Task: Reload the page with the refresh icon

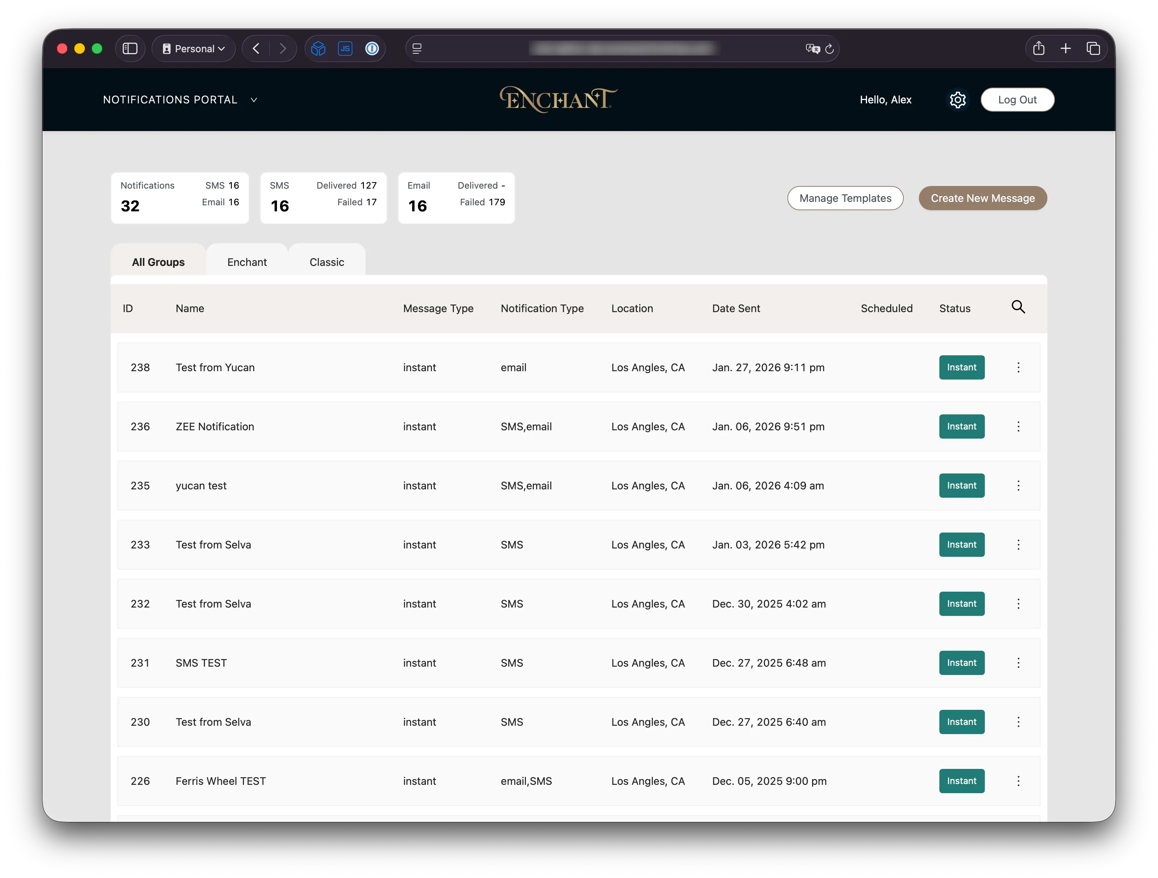Action: click(829, 48)
